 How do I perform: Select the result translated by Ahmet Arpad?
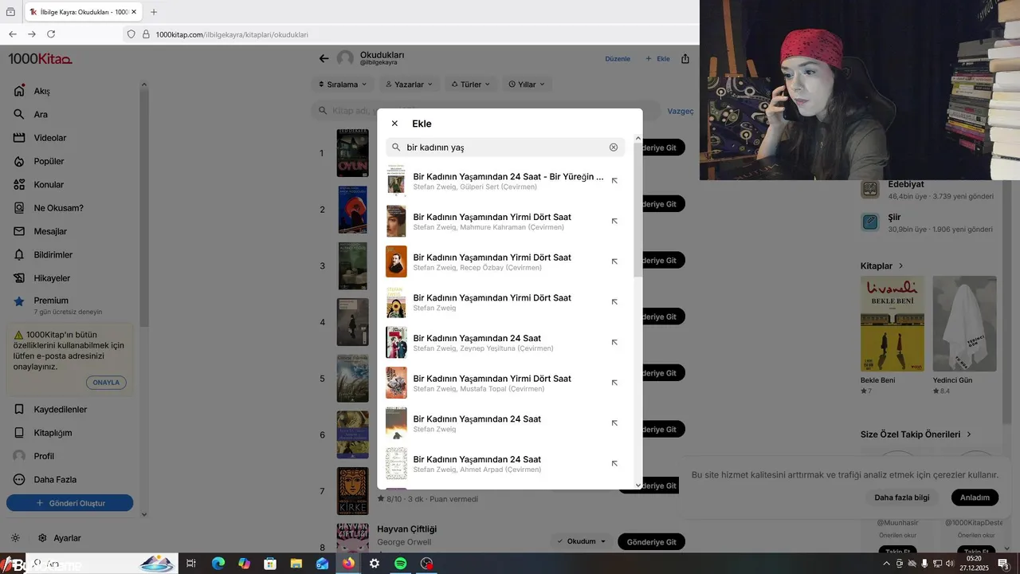(505, 464)
